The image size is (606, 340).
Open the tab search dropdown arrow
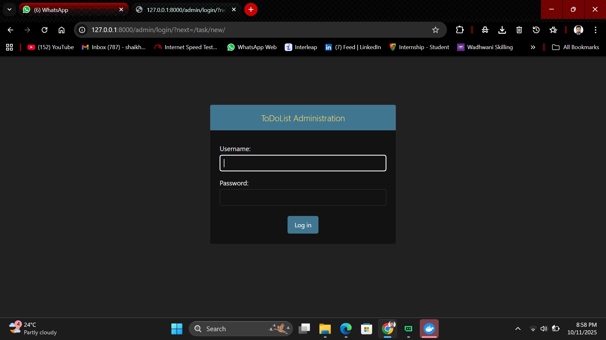9,9
